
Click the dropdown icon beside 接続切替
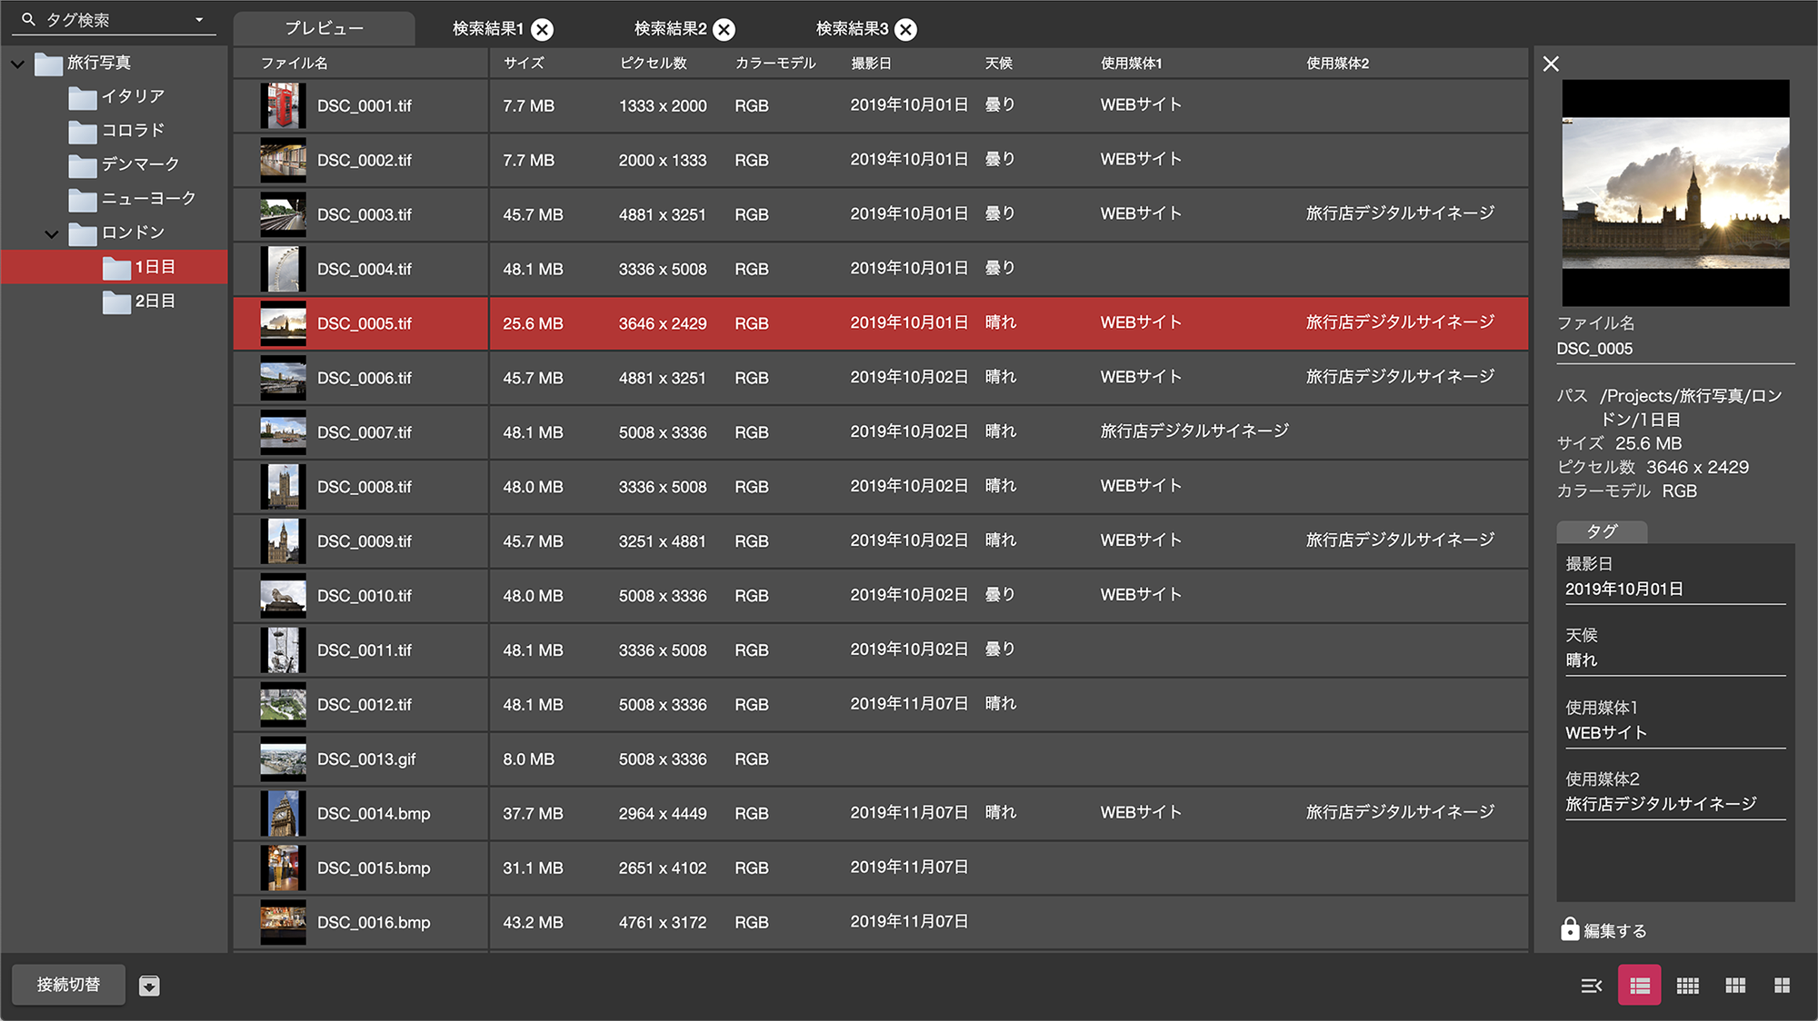pyautogui.click(x=149, y=986)
